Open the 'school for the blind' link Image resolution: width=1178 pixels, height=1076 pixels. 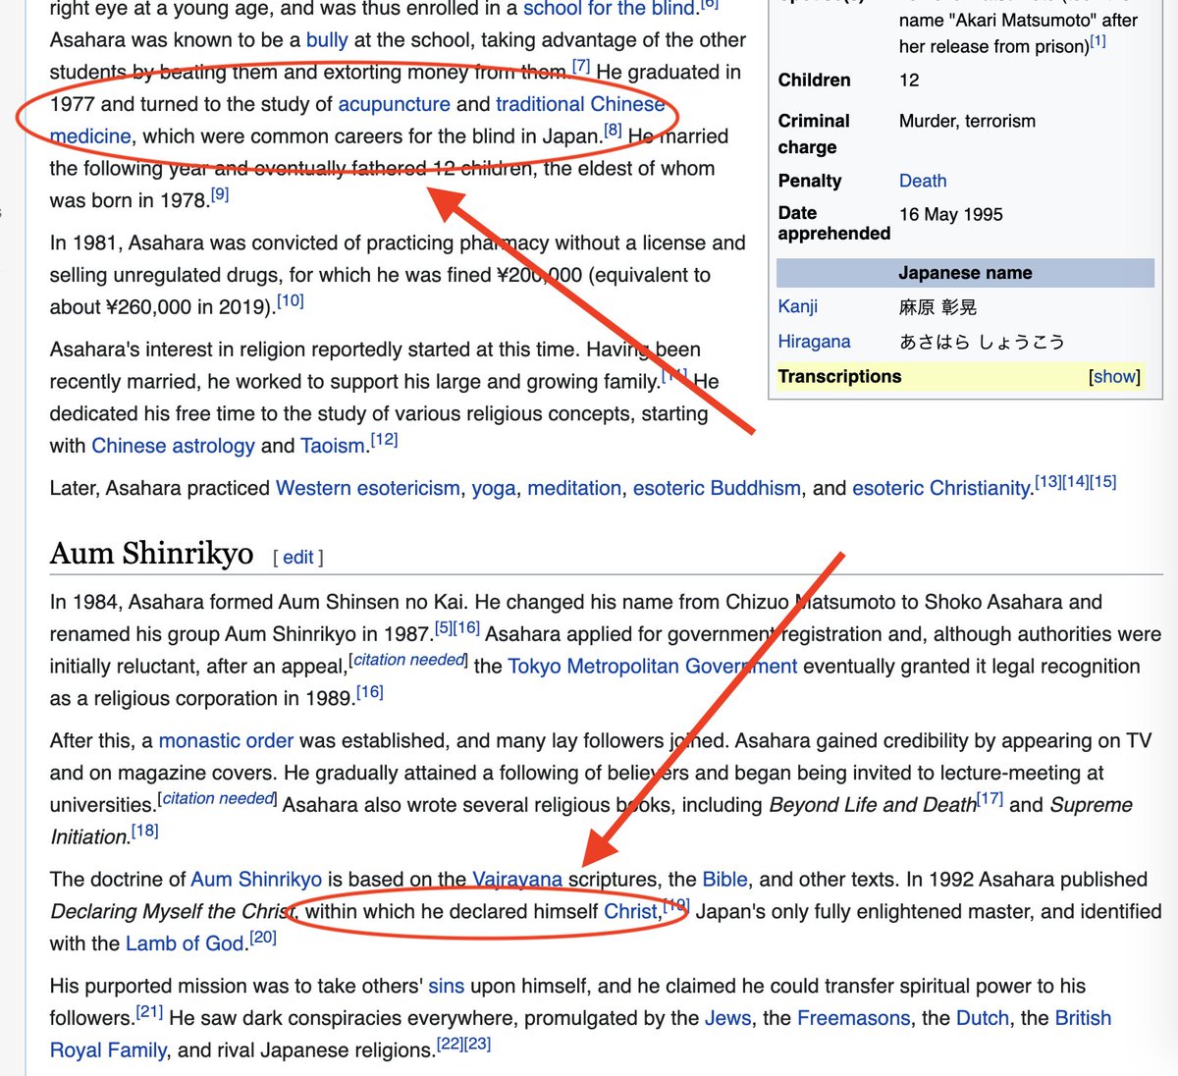[x=609, y=9]
